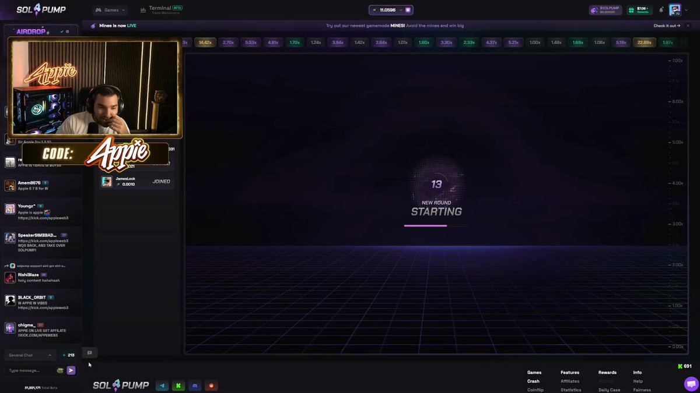The width and height of the screenshot is (700, 393).
Task: Click the 5.53x history multiplier
Action: click(251, 43)
